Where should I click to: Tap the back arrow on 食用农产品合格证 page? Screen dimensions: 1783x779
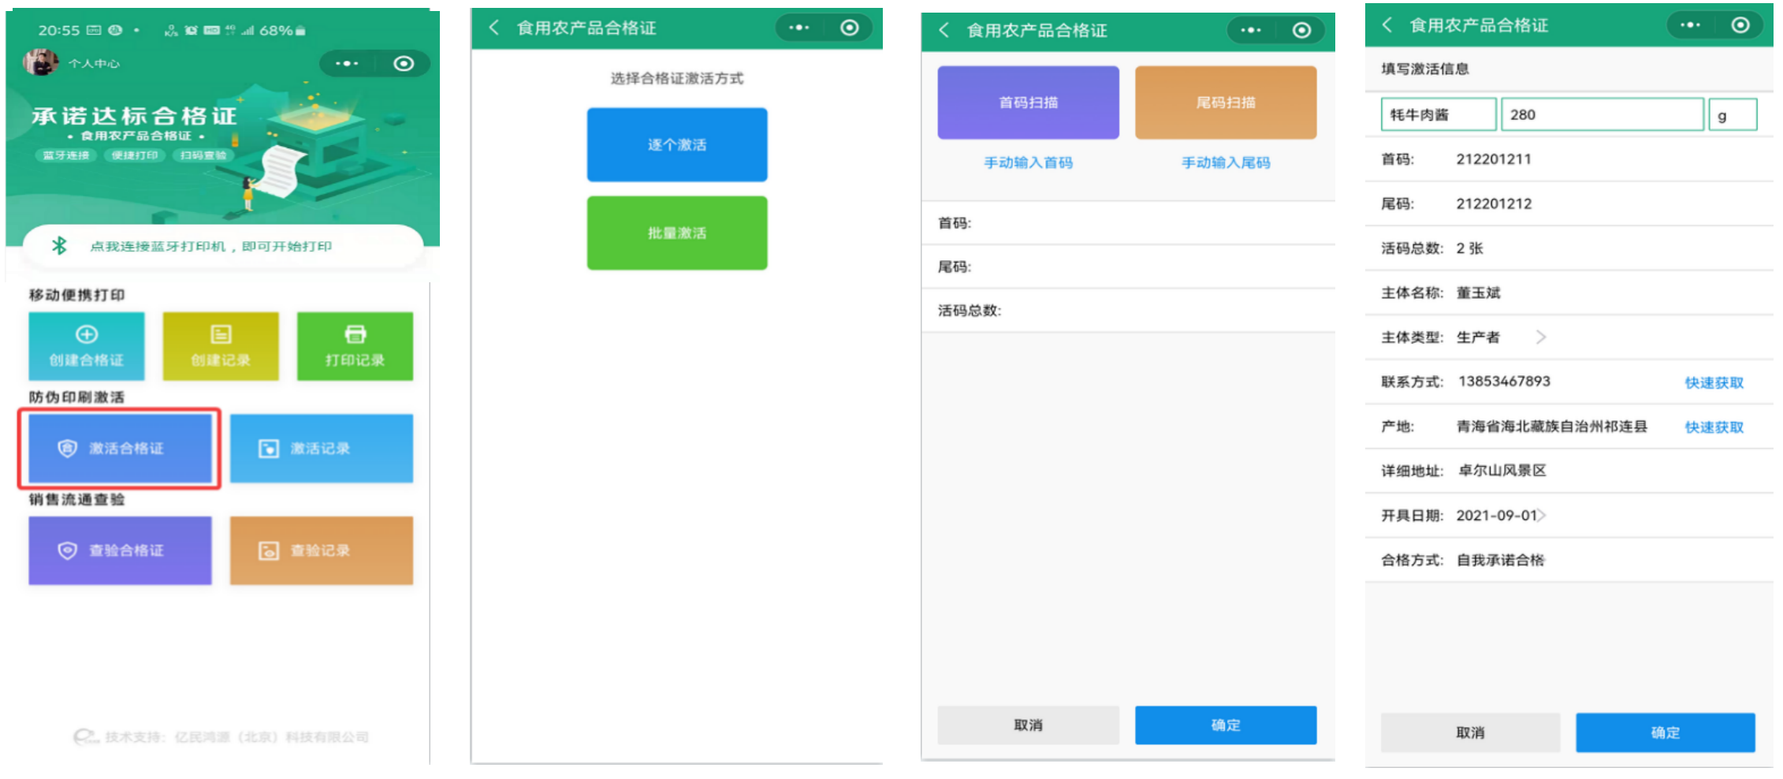[493, 27]
